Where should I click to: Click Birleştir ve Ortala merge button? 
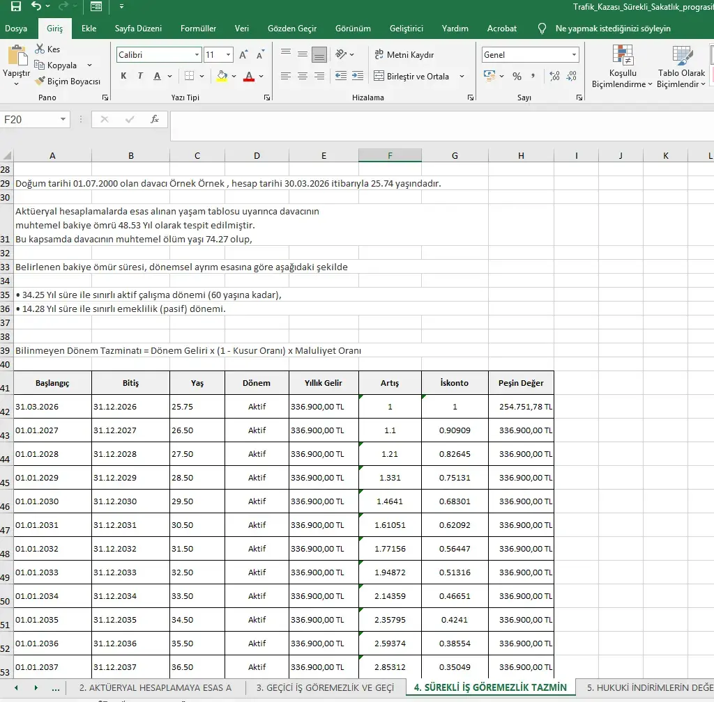coord(411,77)
